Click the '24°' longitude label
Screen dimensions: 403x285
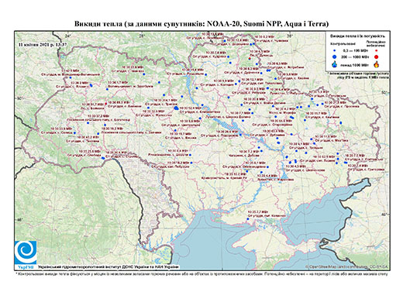[x=67, y=36]
